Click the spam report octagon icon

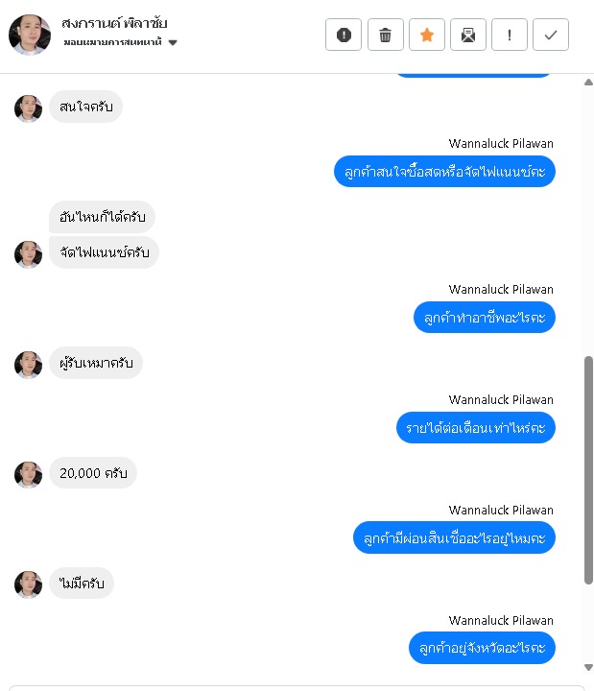(x=344, y=35)
